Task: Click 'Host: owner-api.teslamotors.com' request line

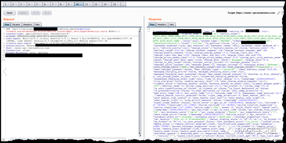Action: point(28,48)
